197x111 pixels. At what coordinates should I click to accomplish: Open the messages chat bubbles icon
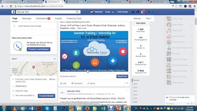138,12
